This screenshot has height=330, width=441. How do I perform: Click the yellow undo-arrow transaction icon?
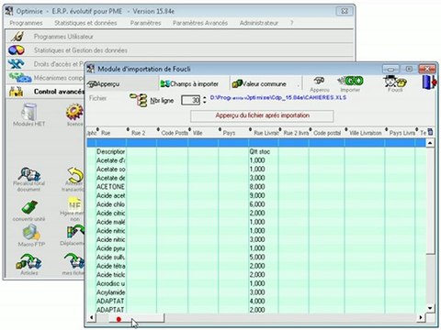click(74, 179)
